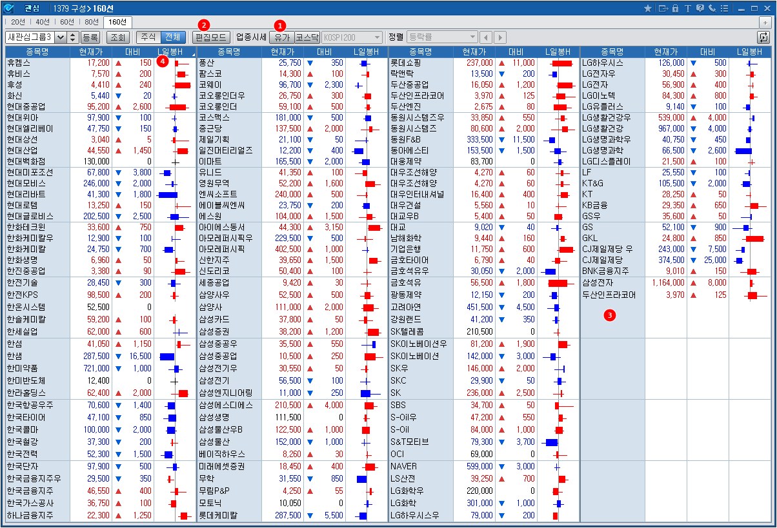777x528 pixels.
Task: Click daily candle bar for 금호석유
Action: (x=558, y=282)
